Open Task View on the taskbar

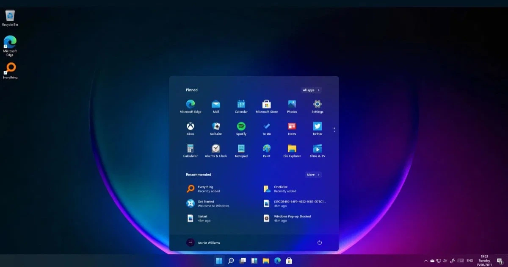point(243,261)
